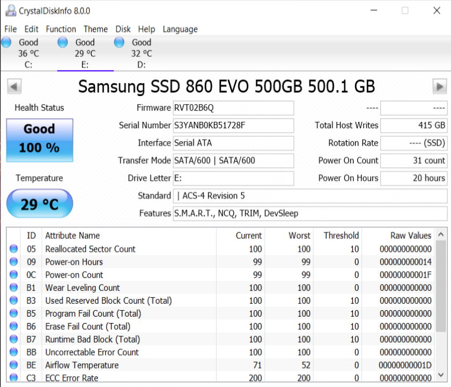Select the Uncorrectable Error Count attribute name
The height and width of the screenshot is (387, 451).
click(92, 352)
